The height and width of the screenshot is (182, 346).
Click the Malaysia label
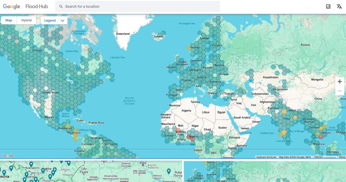[x=319, y=144]
